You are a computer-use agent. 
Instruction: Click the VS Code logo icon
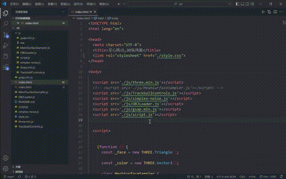[x=4, y=4]
